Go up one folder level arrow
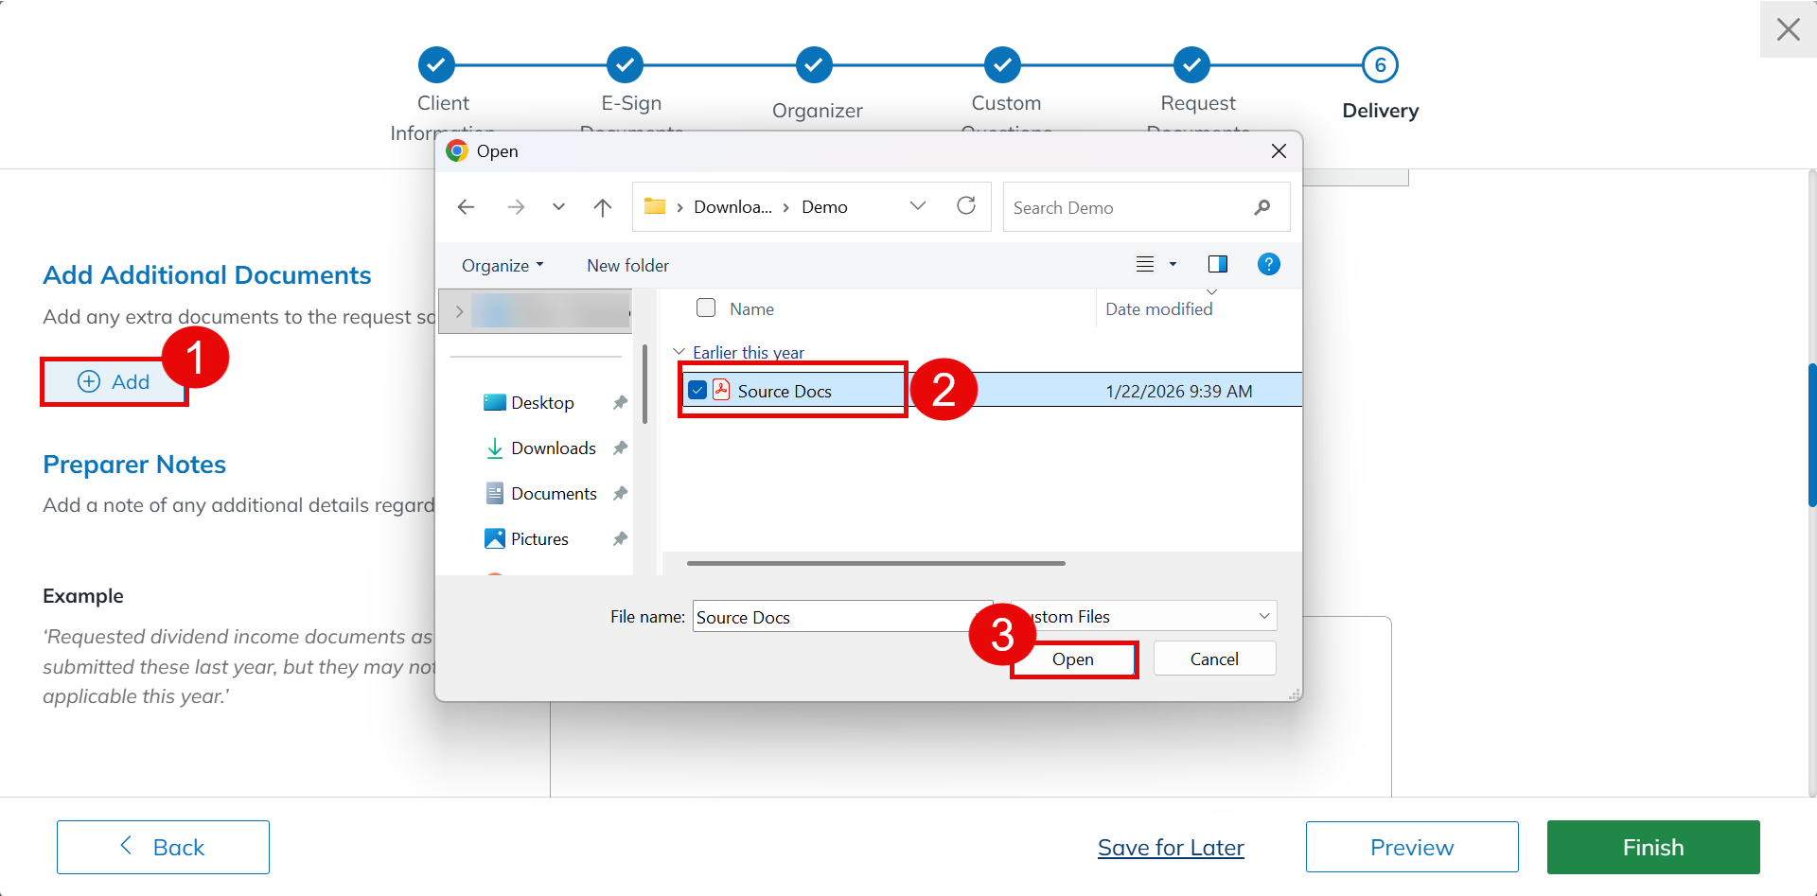The image size is (1817, 896). [x=603, y=207]
